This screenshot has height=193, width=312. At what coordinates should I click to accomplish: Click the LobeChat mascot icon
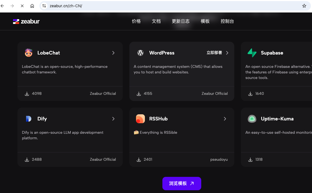(29, 53)
